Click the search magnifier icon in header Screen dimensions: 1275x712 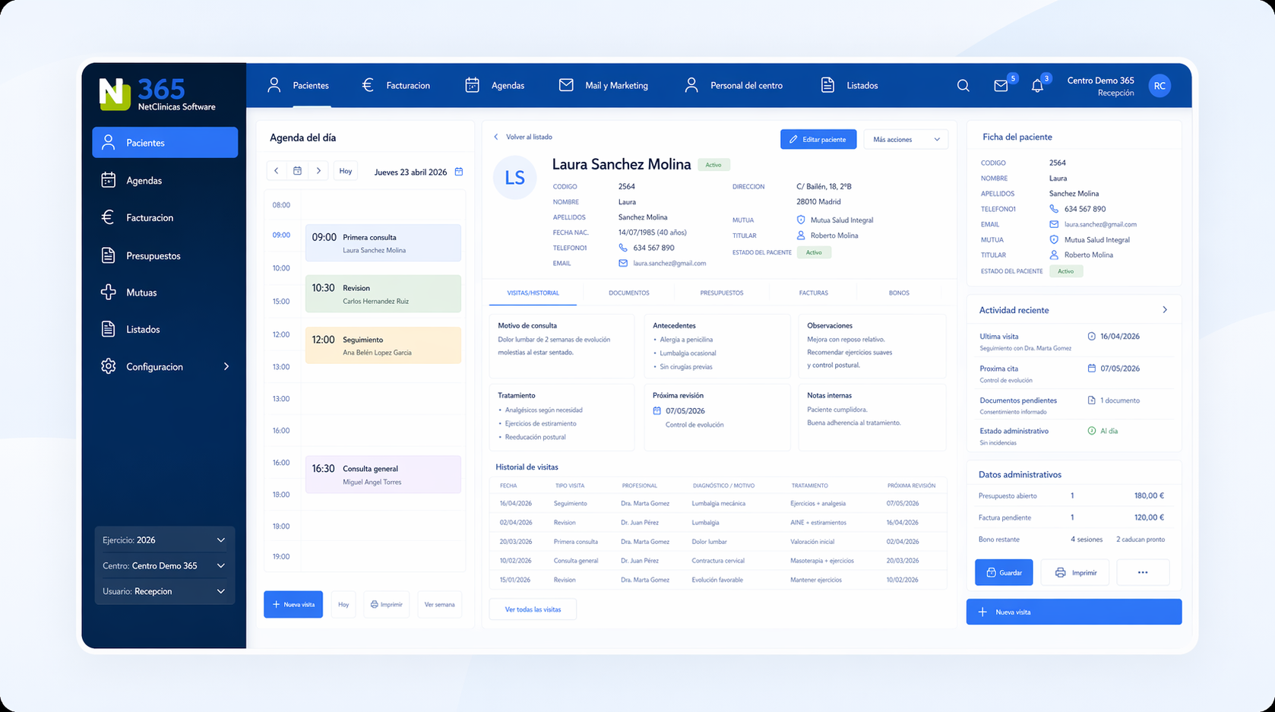963,86
